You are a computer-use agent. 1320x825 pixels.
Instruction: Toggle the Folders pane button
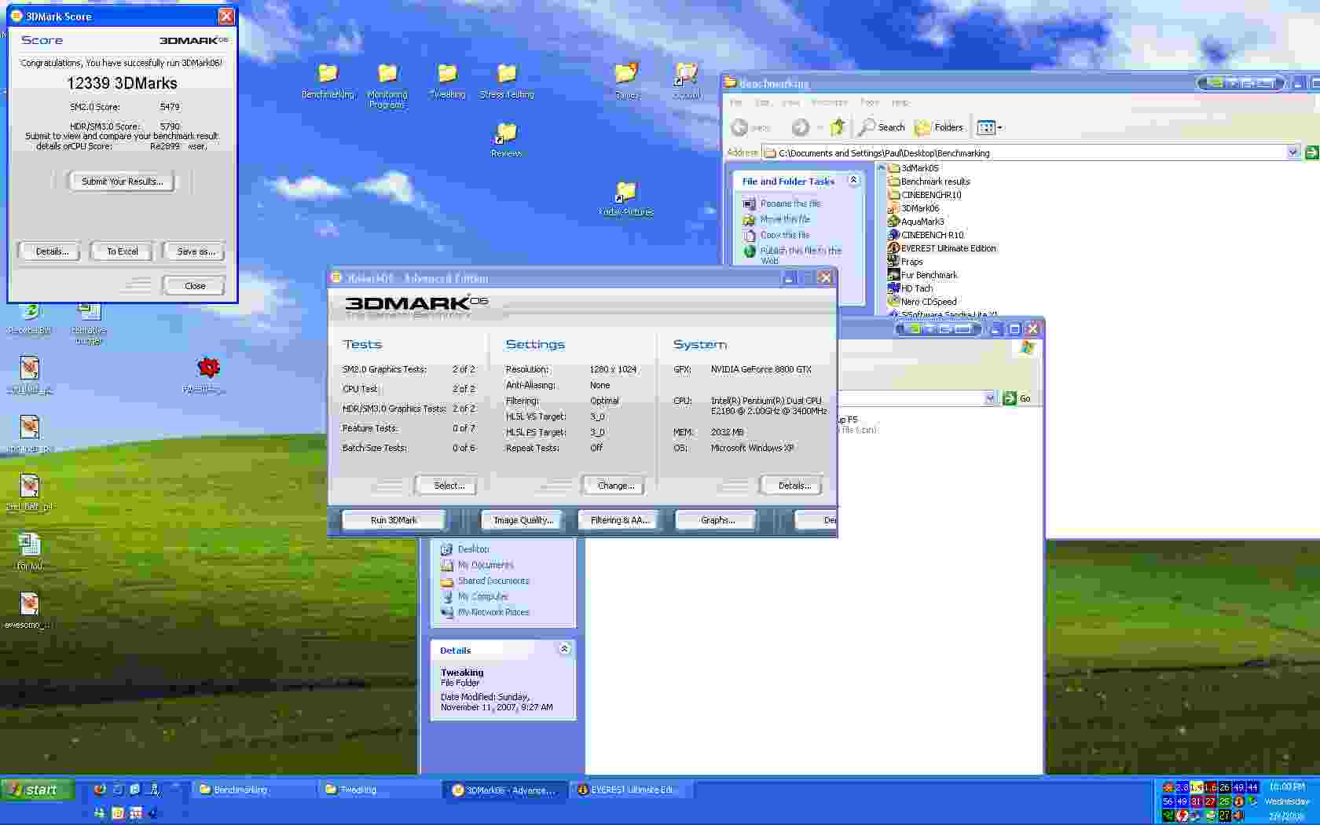[938, 127]
